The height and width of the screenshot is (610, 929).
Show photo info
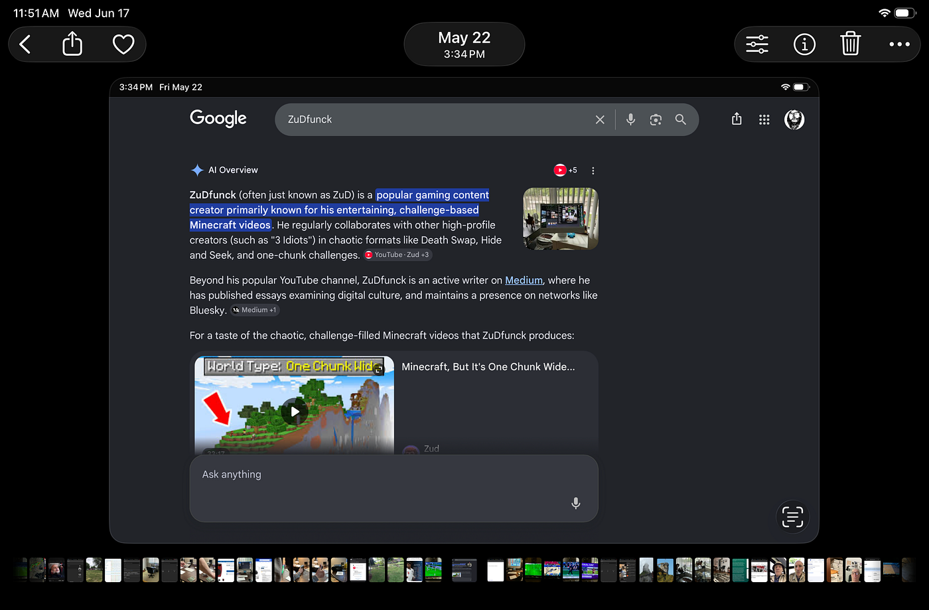click(804, 44)
